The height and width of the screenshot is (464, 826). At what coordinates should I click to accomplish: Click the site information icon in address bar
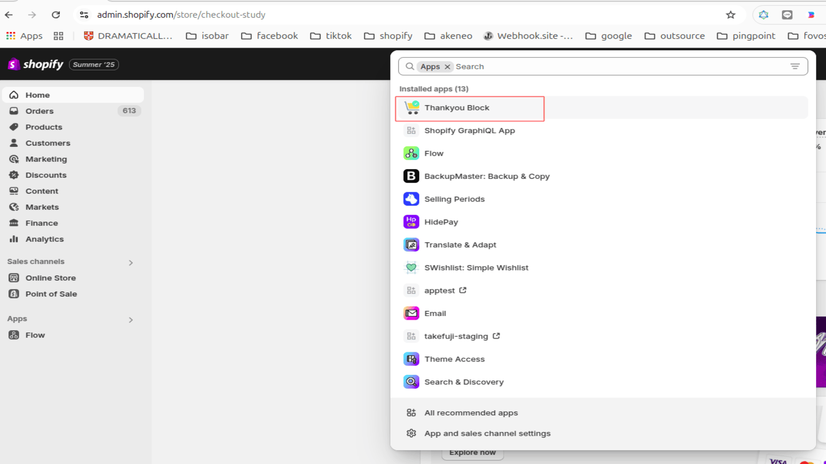click(x=84, y=15)
